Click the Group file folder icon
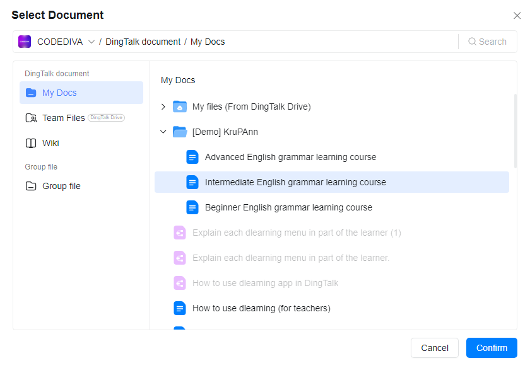The width and height of the screenshot is (530, 368). [31, 186]
